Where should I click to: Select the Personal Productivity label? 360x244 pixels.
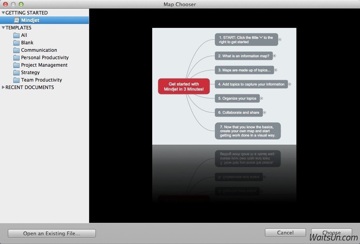click(x=45, y=58)
